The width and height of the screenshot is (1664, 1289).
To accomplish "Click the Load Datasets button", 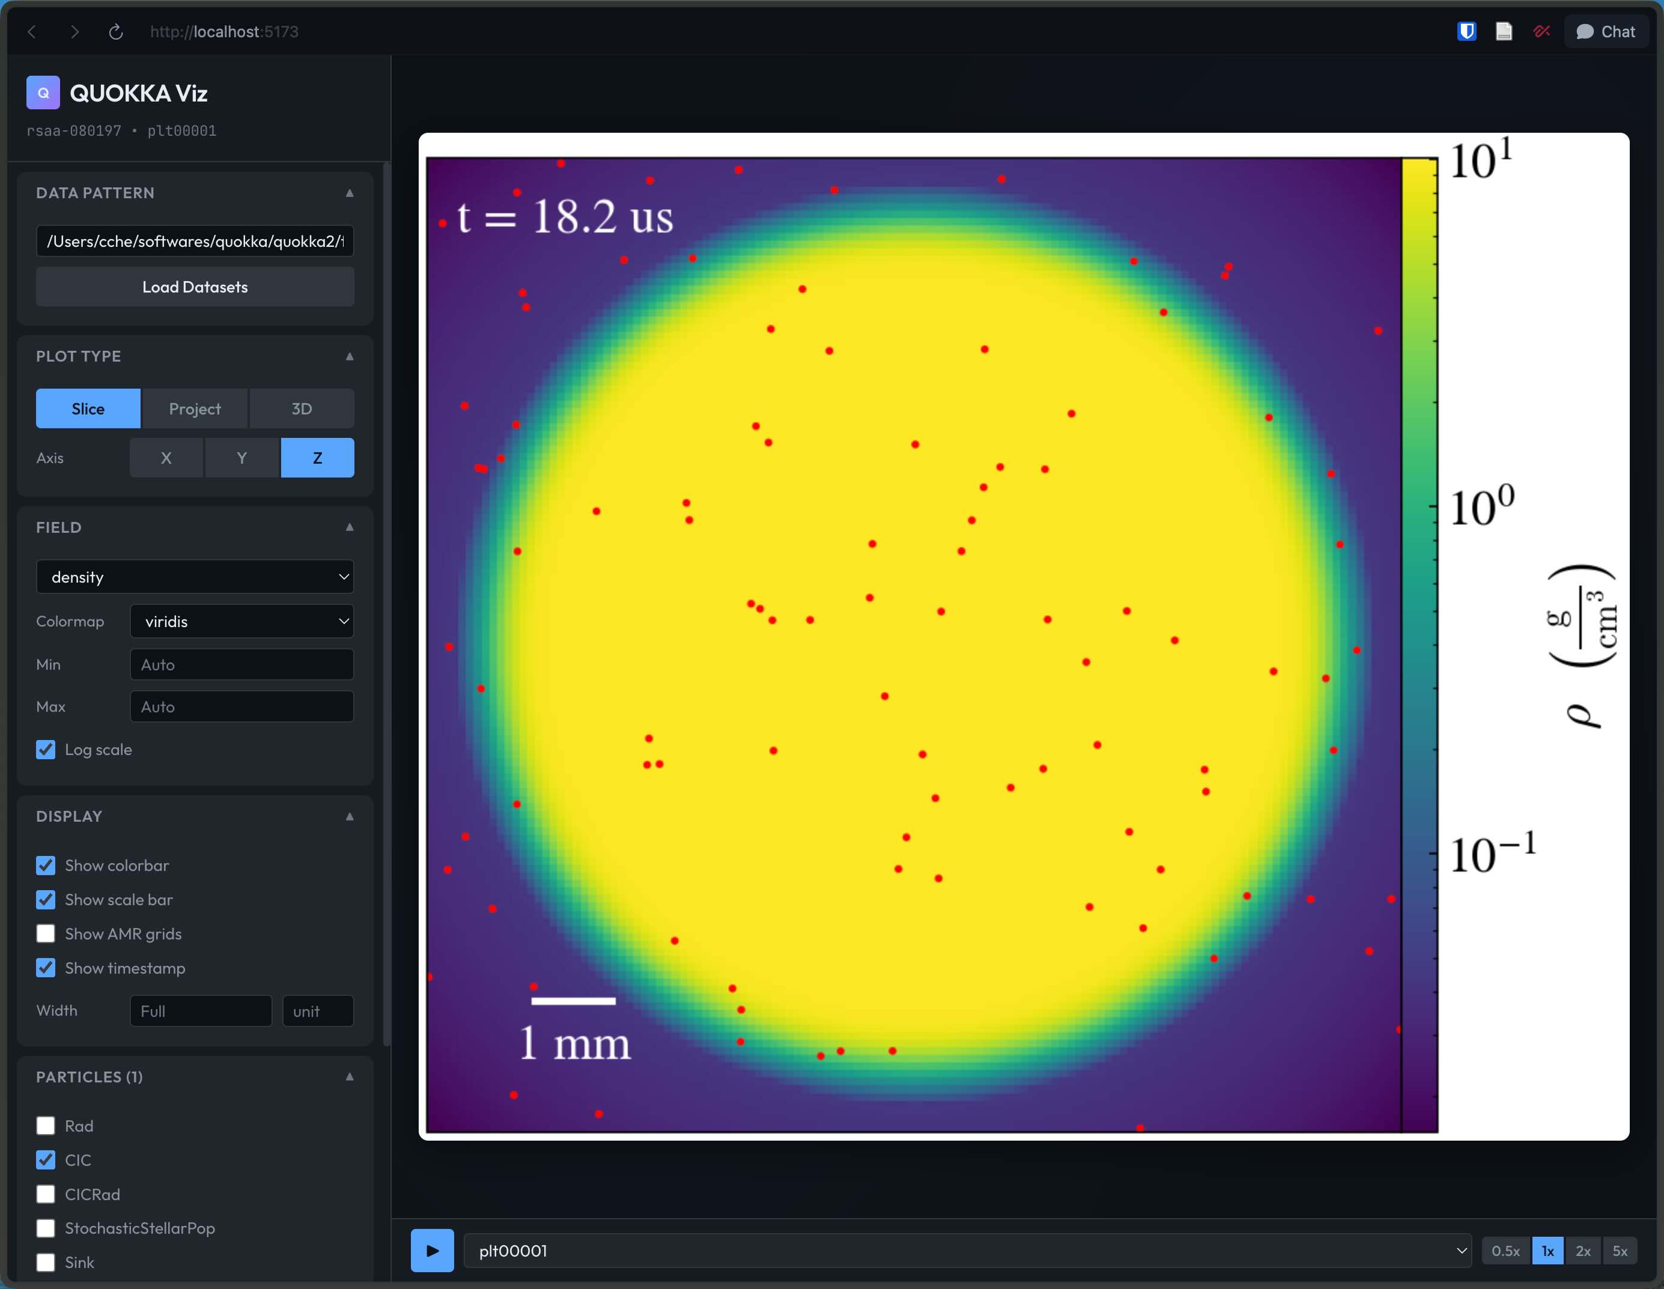I will (195, 287).
